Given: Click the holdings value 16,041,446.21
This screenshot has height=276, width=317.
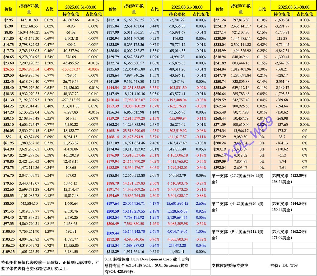Looking at the screenshot, I should tap(29, 32).
